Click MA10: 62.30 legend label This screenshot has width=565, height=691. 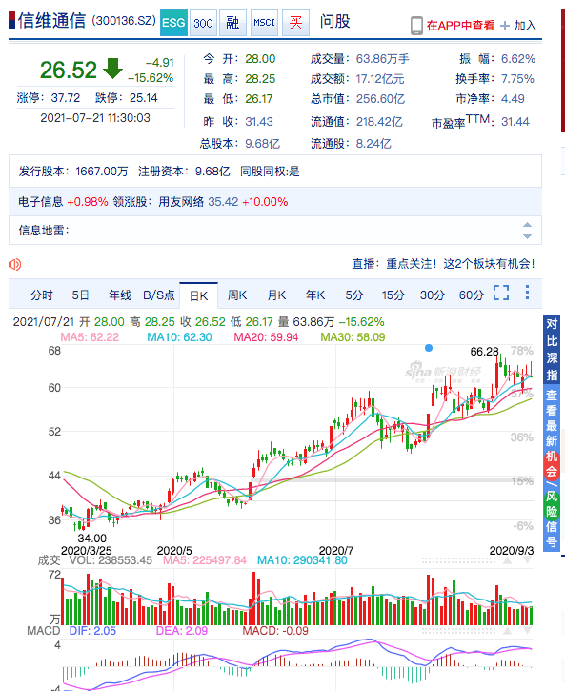pyautogui.click(x=179, y=337)
